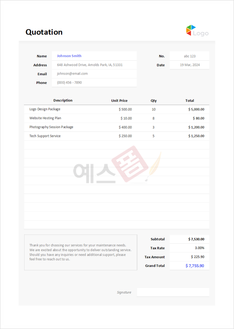The image size is (234, 329).
Task: Select the Total column header
Action: coord(190,100)
